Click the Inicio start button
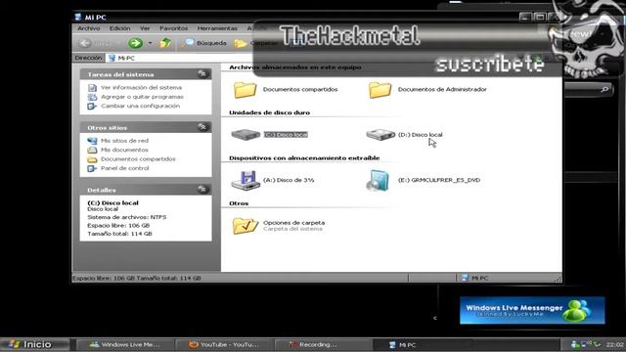The width and height of the screenshot is (626, 352). [x=35, y=344]
